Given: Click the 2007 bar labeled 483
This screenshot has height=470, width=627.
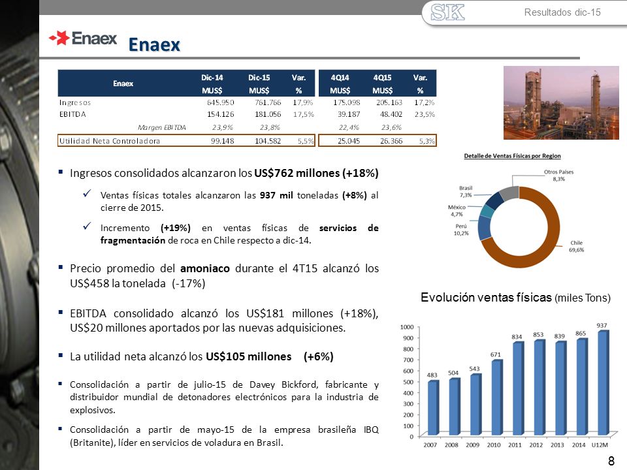Looking at the screenshot, I should (433, 407).
